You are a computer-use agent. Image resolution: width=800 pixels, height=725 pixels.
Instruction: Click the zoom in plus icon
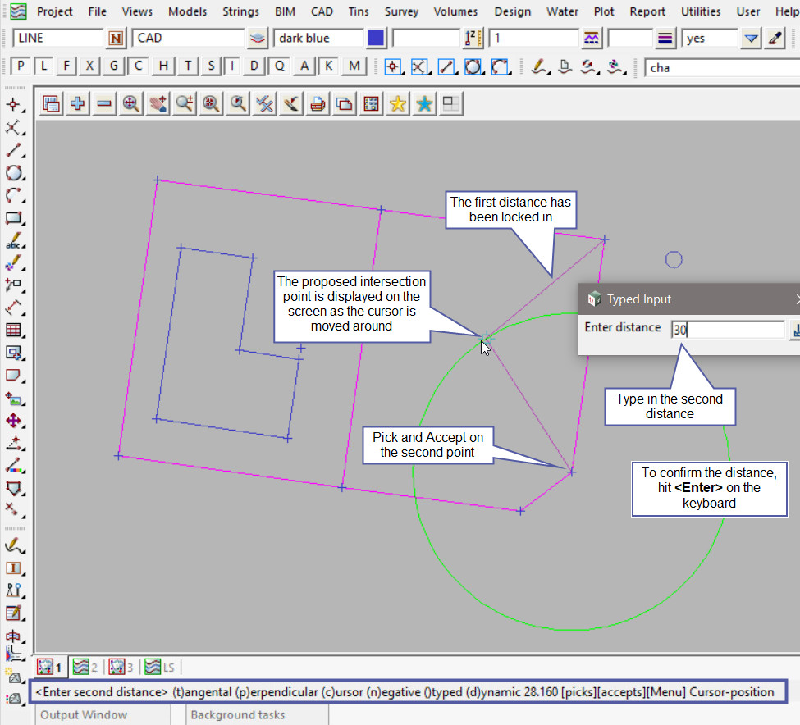pyautogui.click(x=78, y=103)
